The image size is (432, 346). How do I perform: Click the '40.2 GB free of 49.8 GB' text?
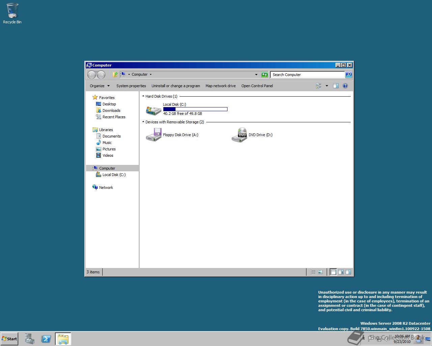183,114
